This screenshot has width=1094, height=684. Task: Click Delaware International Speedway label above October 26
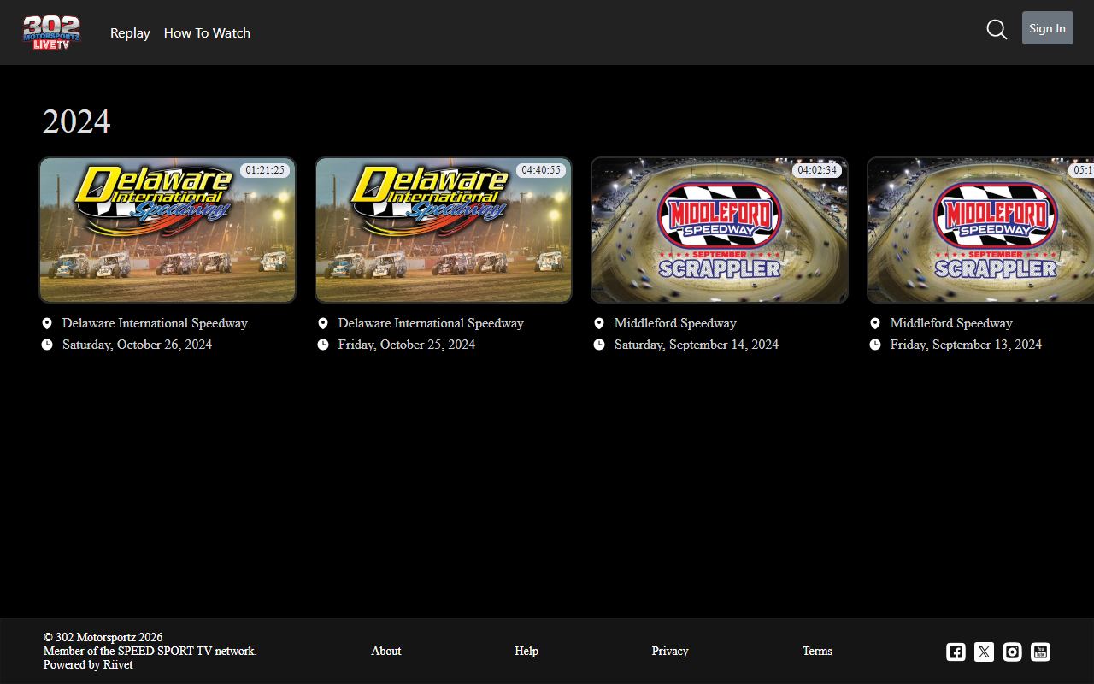[x=155, y=323]
